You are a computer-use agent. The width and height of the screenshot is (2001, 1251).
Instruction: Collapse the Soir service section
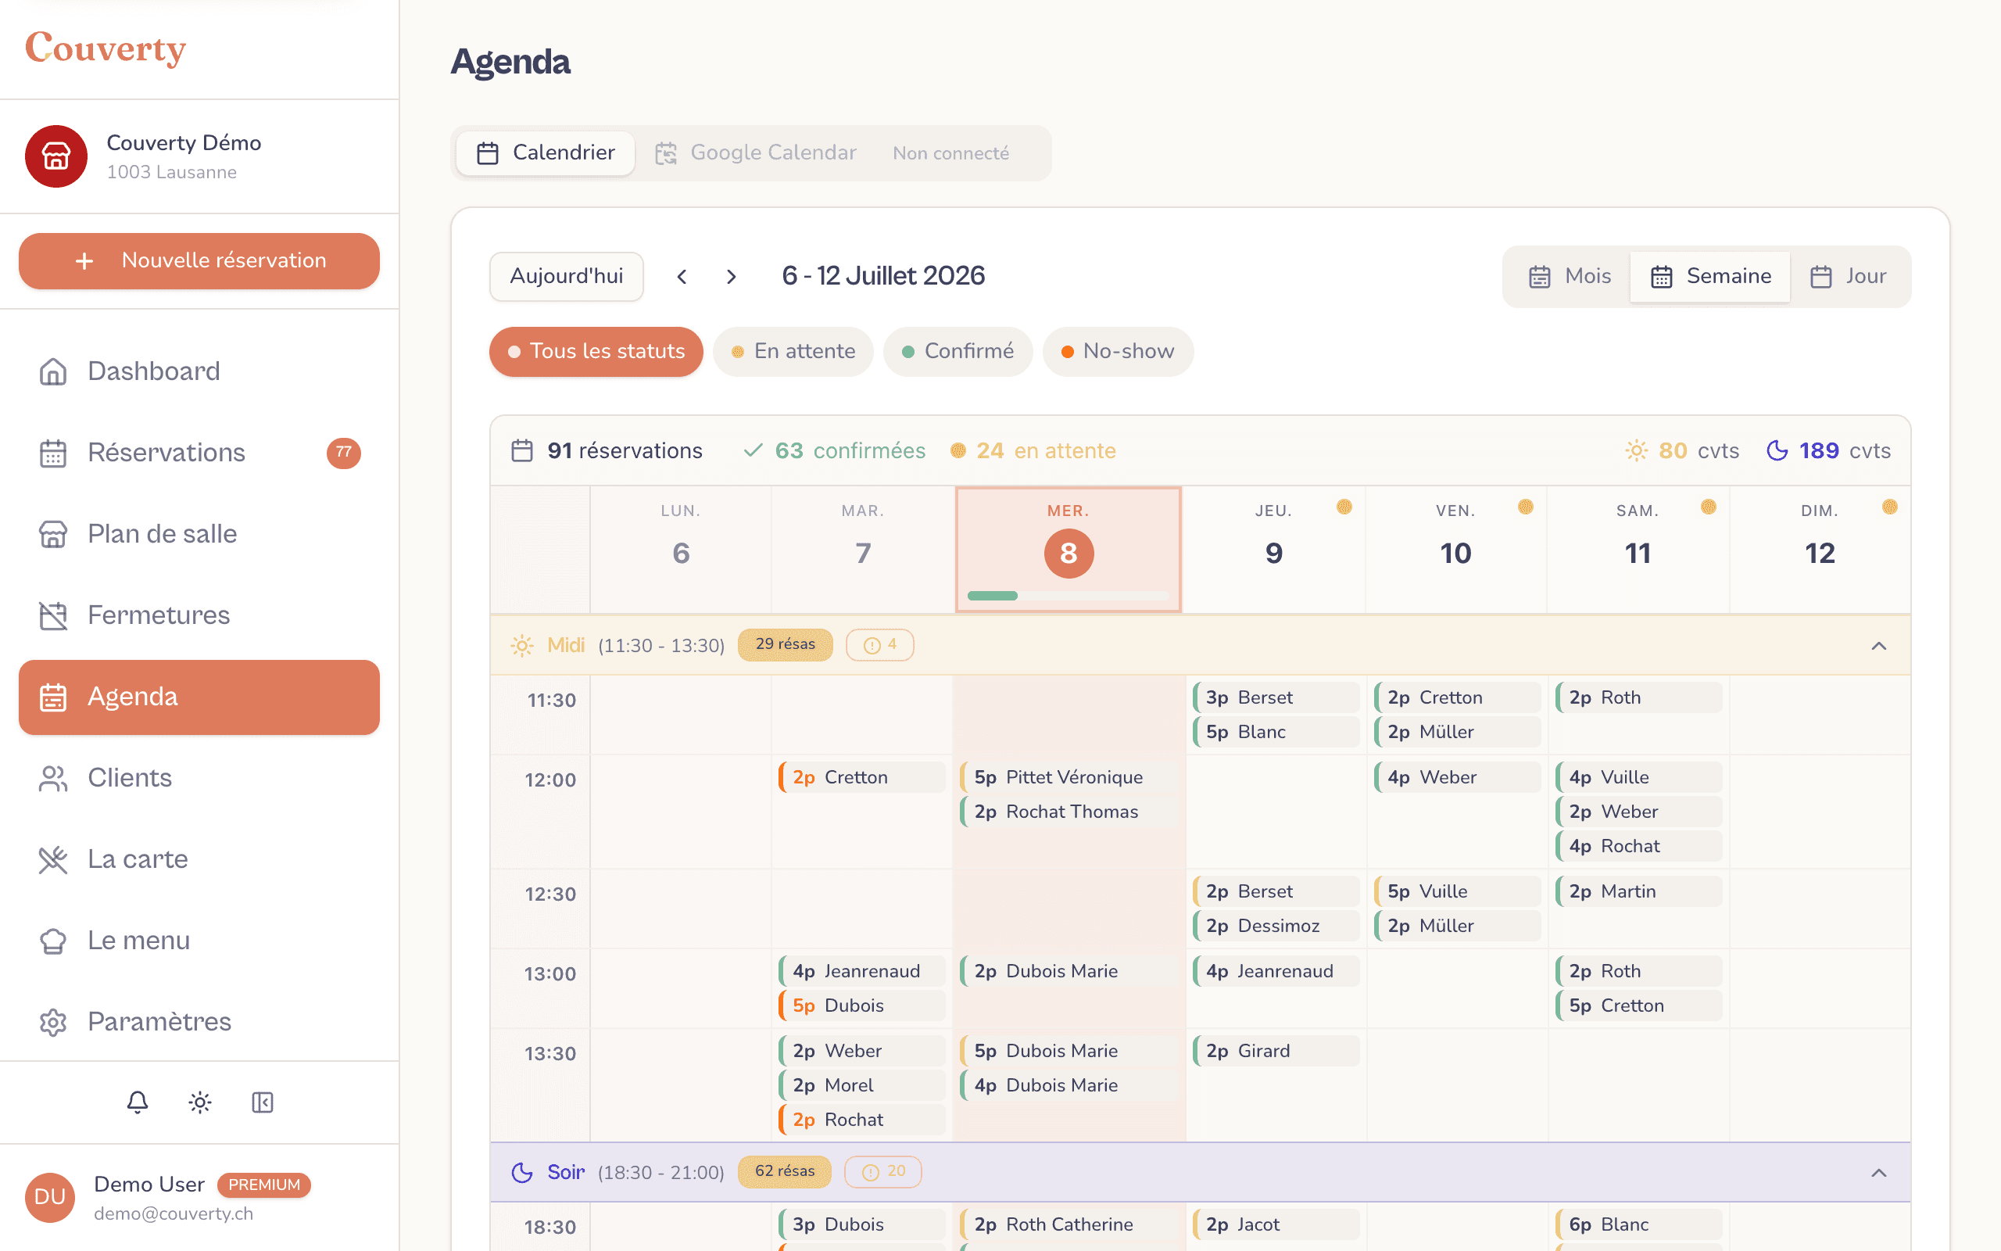point(1878,1172)
